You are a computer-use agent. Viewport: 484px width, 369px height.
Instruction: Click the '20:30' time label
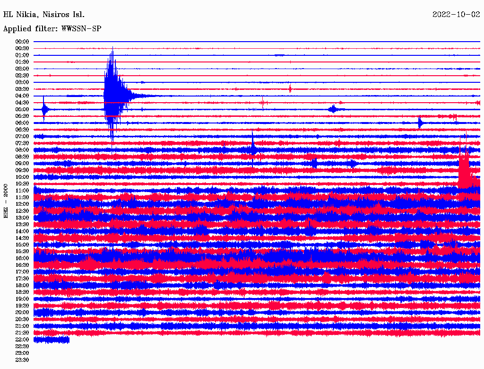coord(22,319)
